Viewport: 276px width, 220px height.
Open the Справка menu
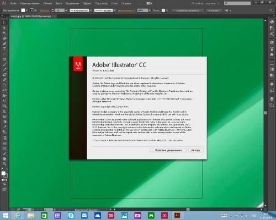point(126,3)
